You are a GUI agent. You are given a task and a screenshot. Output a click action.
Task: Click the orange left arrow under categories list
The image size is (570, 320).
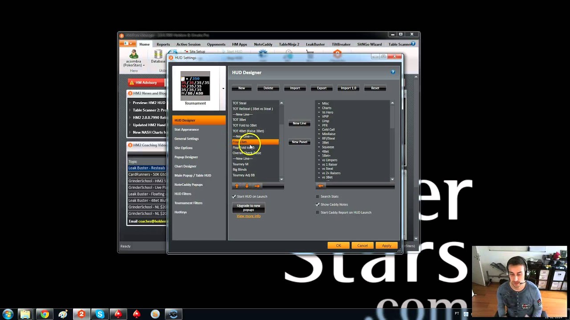320,186
